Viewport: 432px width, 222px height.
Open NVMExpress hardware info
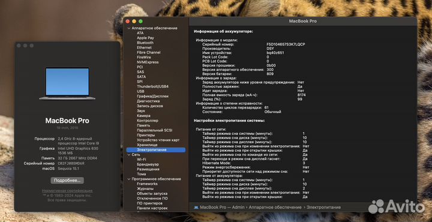click(x=148, y=62)
